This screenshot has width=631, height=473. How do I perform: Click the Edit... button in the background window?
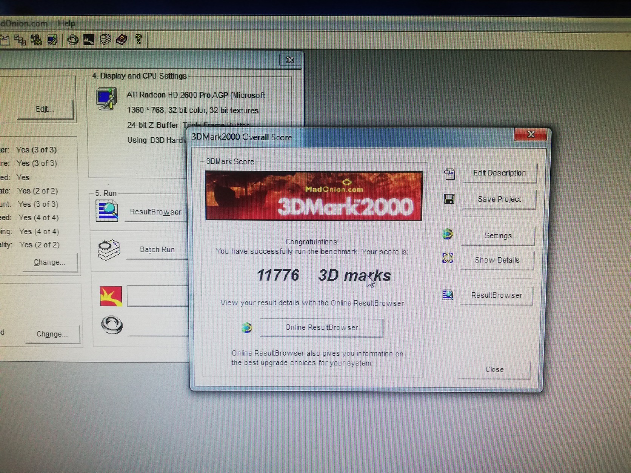45,109
